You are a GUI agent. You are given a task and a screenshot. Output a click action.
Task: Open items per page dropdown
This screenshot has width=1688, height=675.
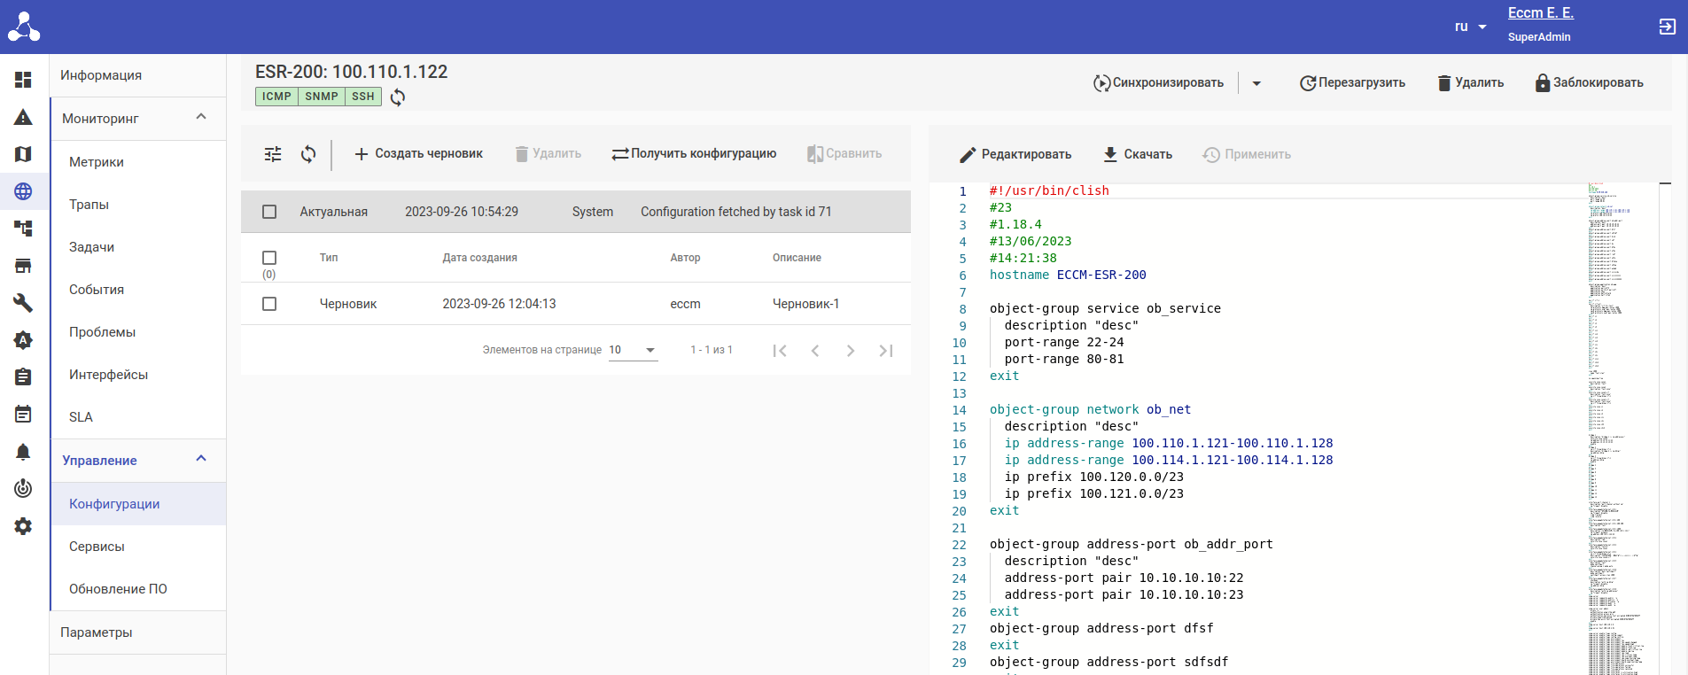[633, 350]
